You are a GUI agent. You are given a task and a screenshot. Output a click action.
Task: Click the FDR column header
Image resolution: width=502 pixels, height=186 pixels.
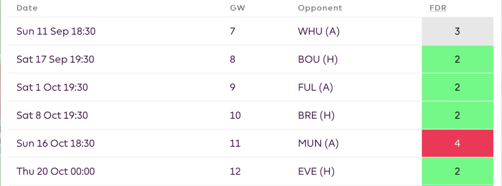pos(438,8)
